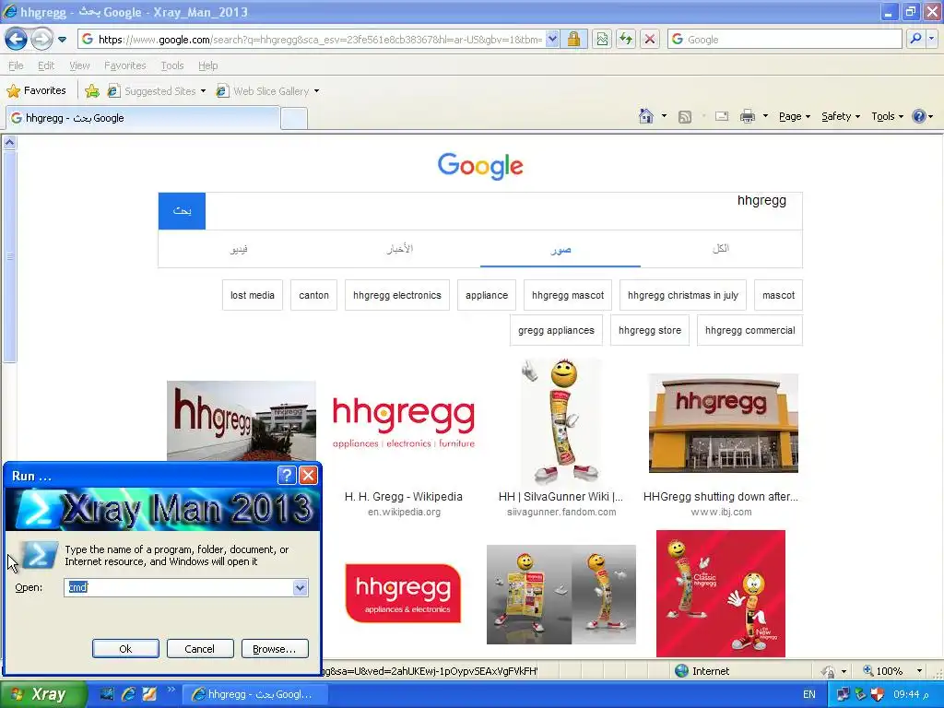Click the RSS feeds icon
This screenshot has height=708, width=944.
[685, 117]
